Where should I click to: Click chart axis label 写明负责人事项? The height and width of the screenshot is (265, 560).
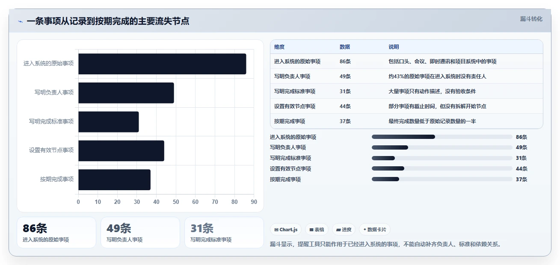[x=54, y=92]
